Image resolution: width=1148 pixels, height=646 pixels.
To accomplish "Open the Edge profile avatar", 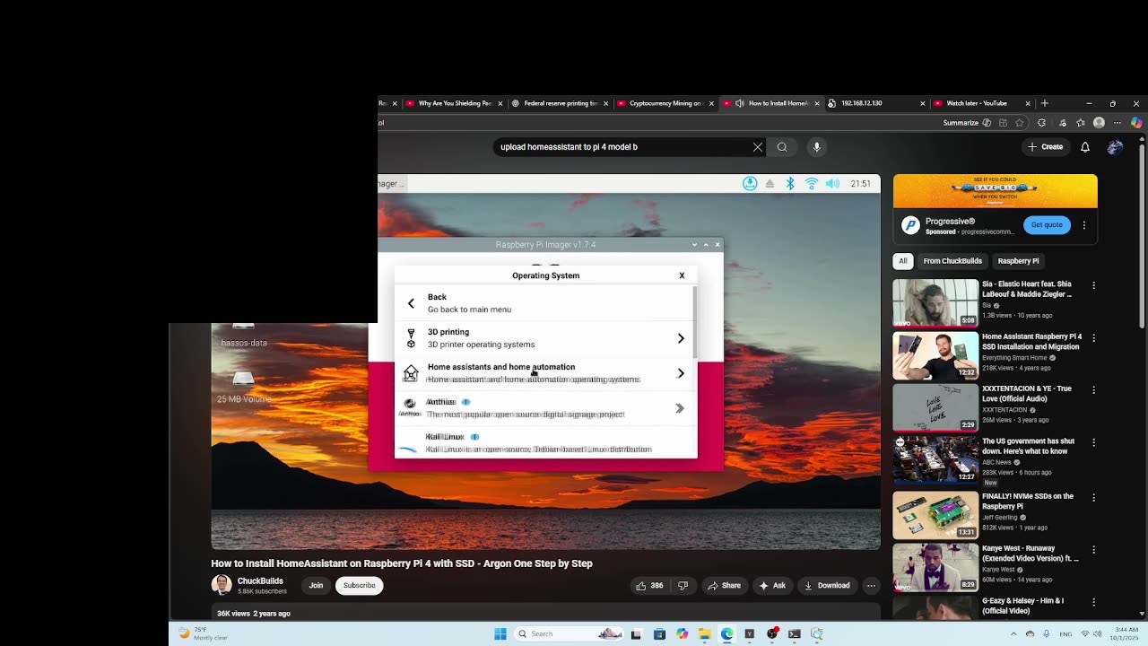I will [x=1099, y=122].
